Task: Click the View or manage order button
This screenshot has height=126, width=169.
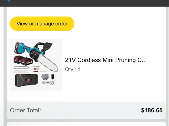Action: point(42,24)
